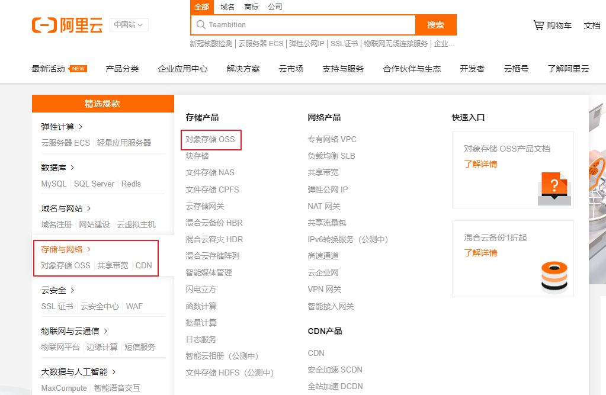
Task: Click the 精选爆款 header button
Action: pos(103,104)
